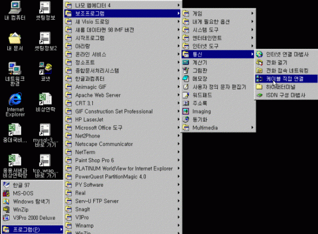Click the 한글 97 icon in Start menu
The width and height of the screenshot is (318, 234).
pos(6,185)
